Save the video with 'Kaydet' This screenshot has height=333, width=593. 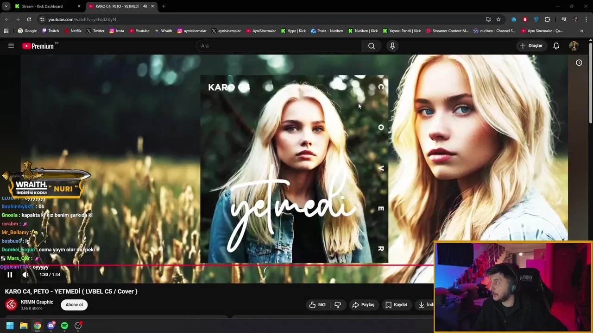coord(397,305)
